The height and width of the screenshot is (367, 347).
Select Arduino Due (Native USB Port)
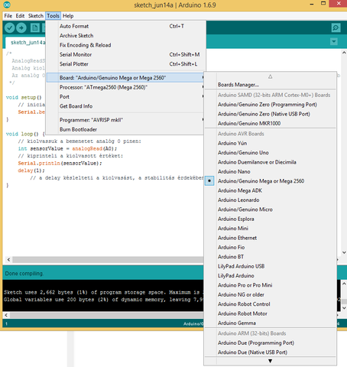pos(271,352)
